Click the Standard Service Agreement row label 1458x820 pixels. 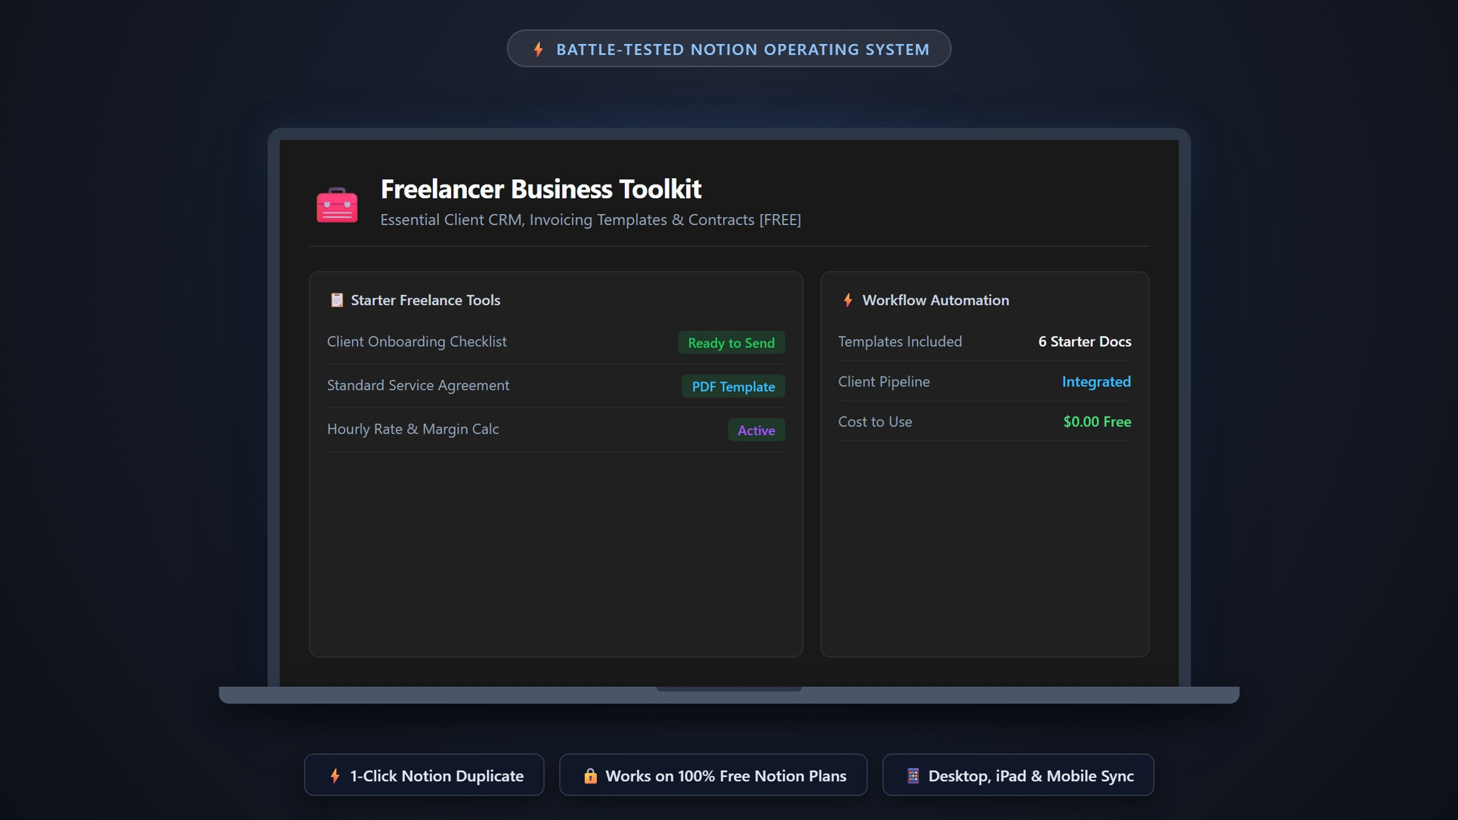tap(418, 386)
